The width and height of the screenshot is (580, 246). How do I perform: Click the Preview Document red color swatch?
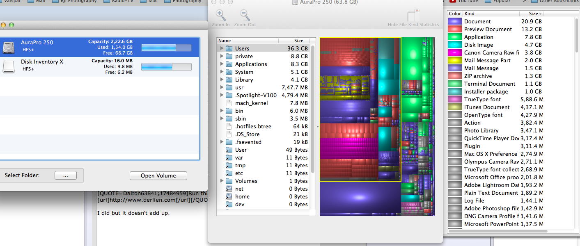[455, 29]
